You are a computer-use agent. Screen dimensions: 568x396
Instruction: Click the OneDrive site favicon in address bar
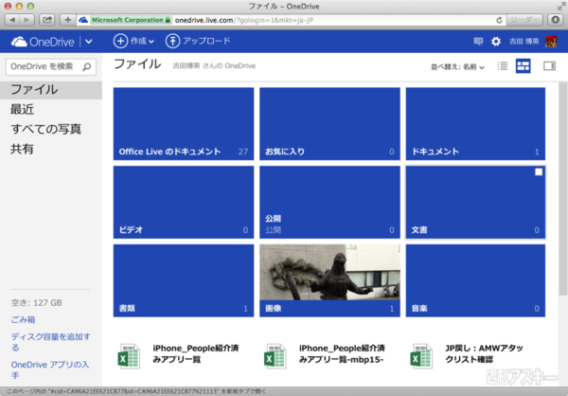click(x=83, y=20)
